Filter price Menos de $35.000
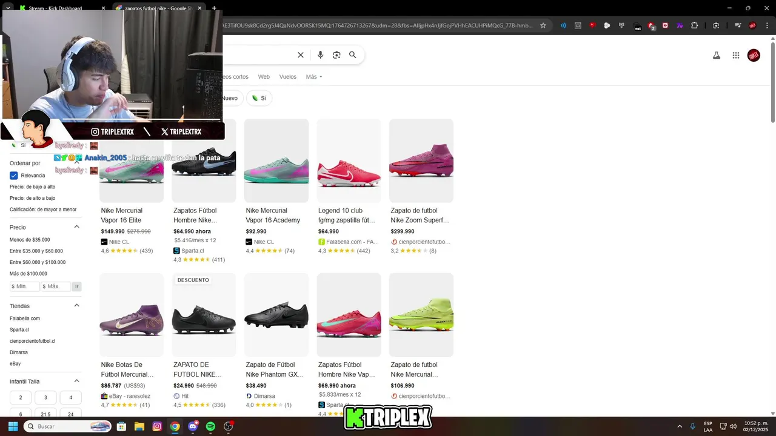Image resolution: width=776 pixels, height=436 pixels. coord(30,240)
